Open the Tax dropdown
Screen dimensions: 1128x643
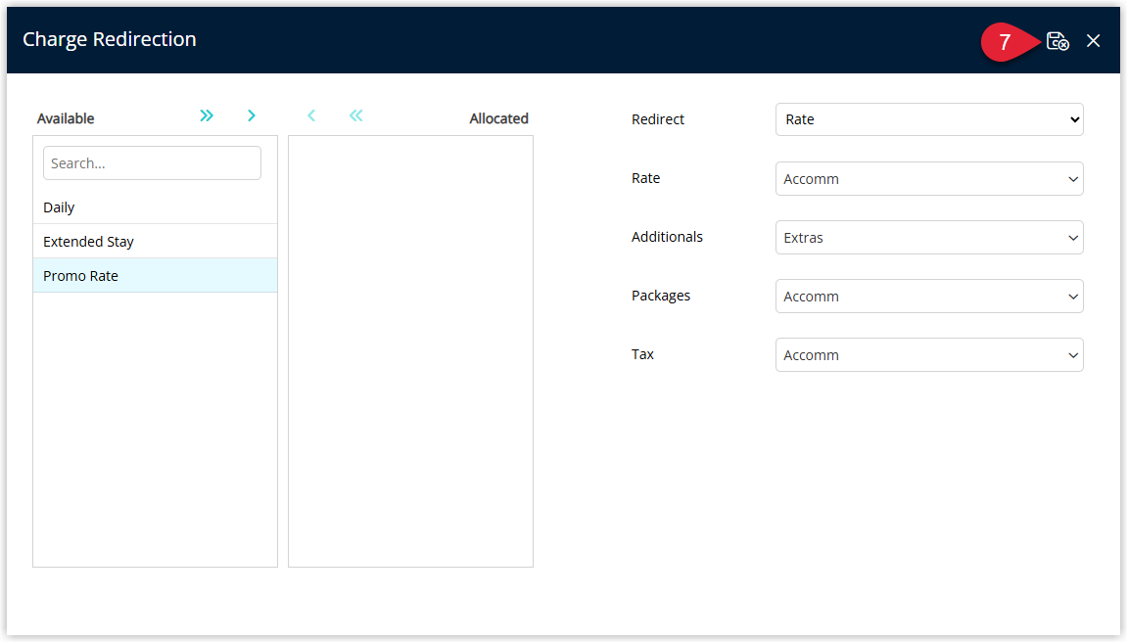coord(928,355)
